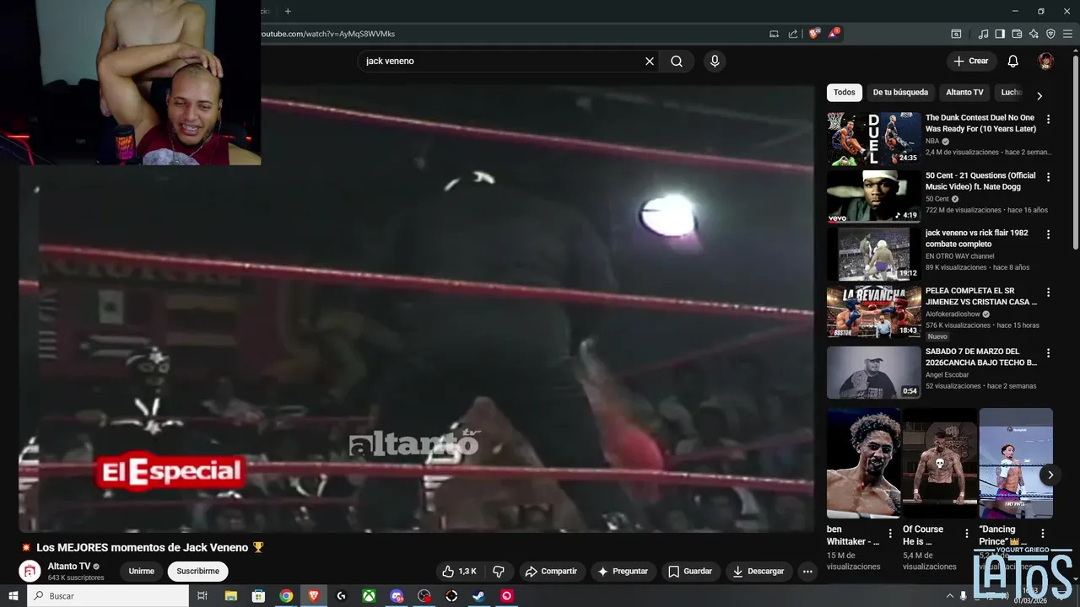The width and height of the screenshot is (1080, 607).
Task: Open the Brave Wallet icon
Action: [1017, 34]
